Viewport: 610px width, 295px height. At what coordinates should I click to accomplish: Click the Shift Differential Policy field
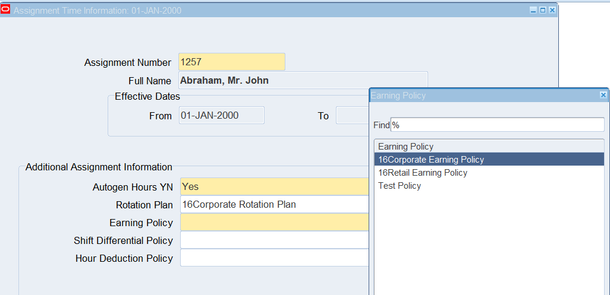[273, 240]
